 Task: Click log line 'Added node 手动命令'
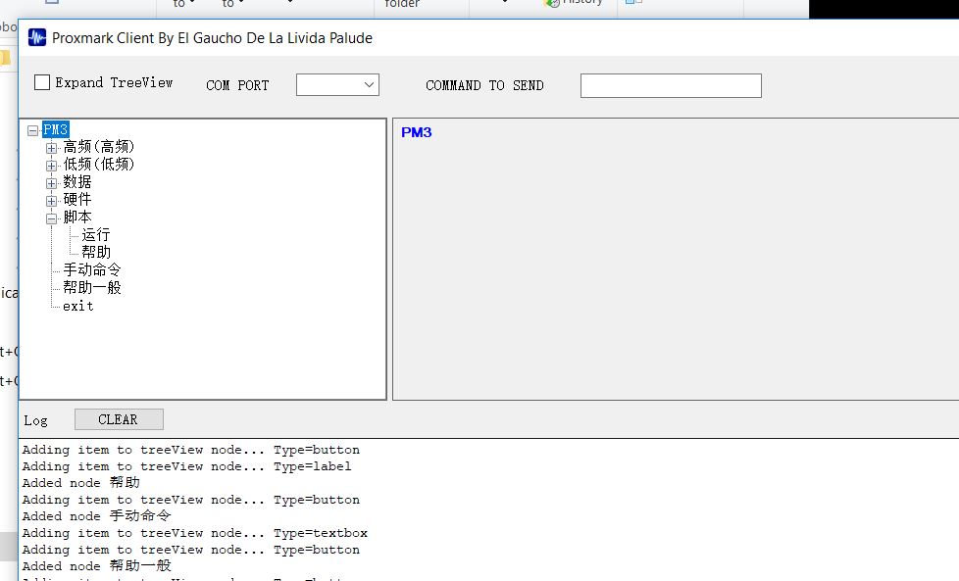97,516
